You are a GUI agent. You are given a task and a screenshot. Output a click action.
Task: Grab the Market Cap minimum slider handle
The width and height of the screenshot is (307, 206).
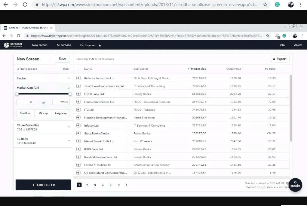pyautogui.click(x=17, y=94)
